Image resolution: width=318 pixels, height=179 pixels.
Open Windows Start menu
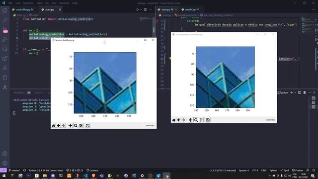point(4,176)
